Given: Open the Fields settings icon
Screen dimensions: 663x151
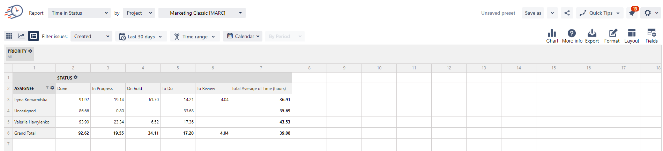Looking at the screenshot, I should (x=651, y=36).
